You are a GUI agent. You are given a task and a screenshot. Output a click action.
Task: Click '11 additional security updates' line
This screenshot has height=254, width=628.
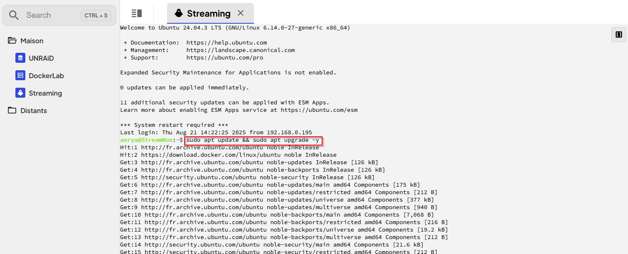pyautogui.click(x=225, y=102)
